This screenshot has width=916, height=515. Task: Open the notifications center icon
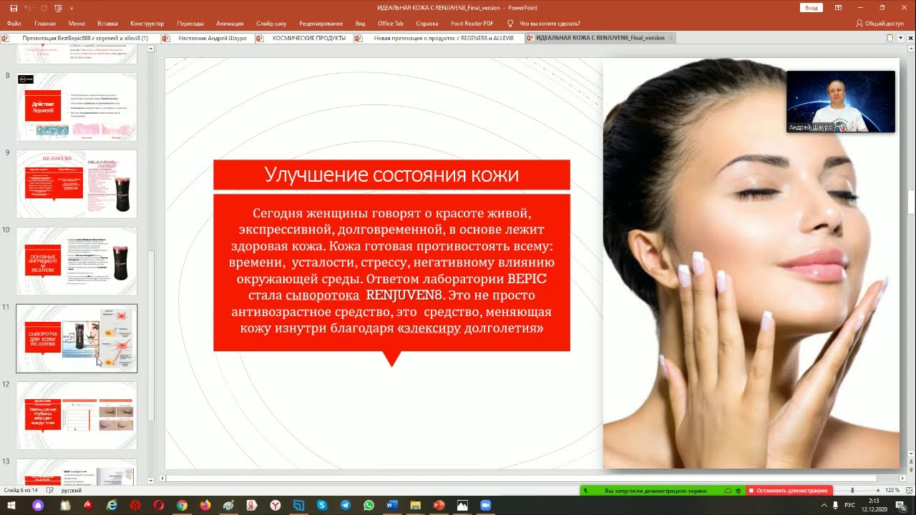[902, 505]
